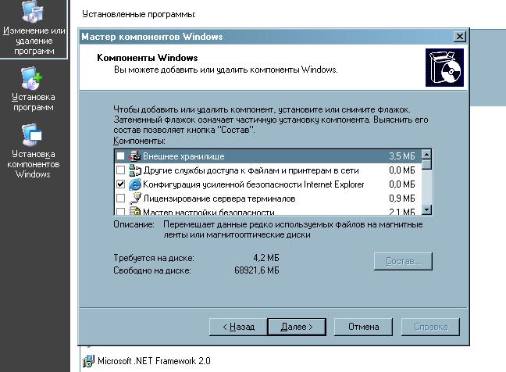Select Лицензирование сервера терминалов row

pyautogui.click(x=268, y=199)
